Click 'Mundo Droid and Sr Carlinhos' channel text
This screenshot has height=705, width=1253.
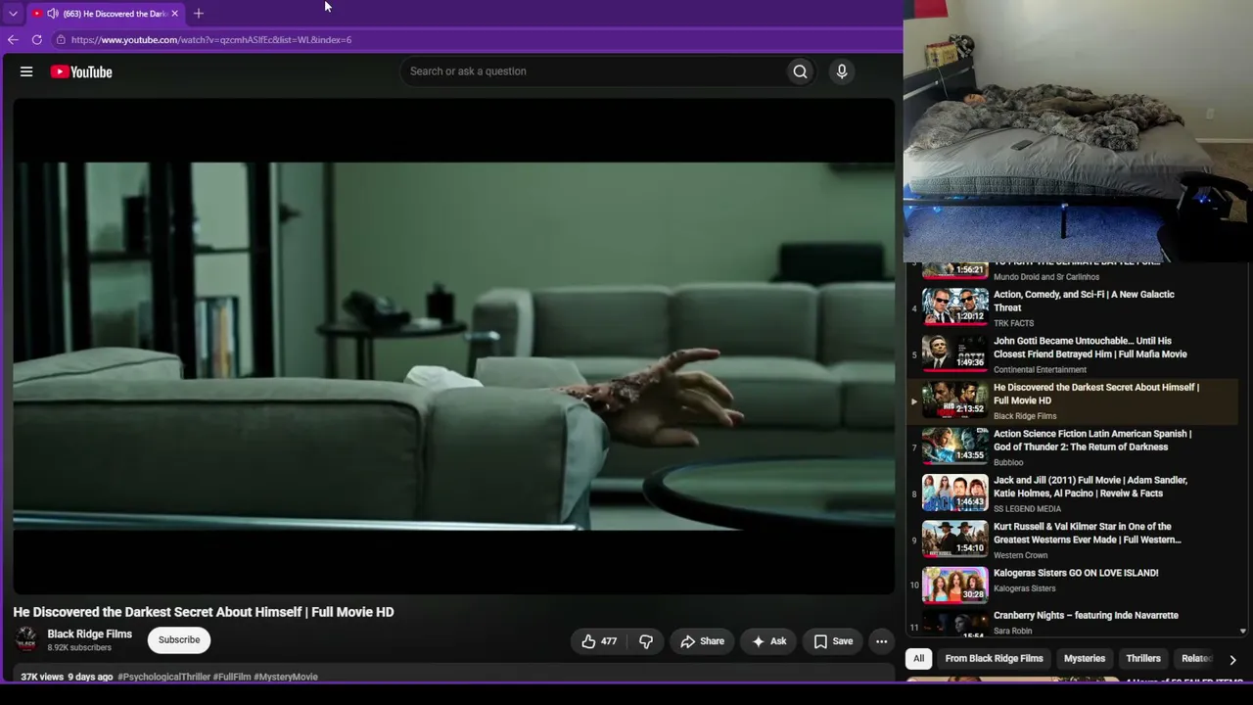(1046, 277)
